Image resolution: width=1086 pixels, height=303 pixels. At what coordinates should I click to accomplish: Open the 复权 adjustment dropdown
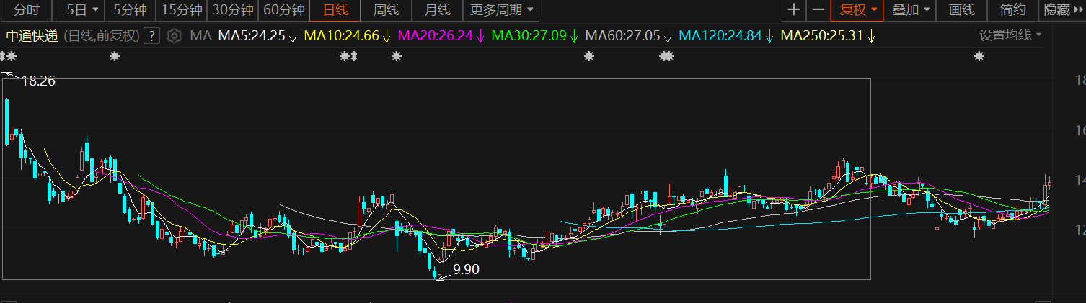pos(857,10)
